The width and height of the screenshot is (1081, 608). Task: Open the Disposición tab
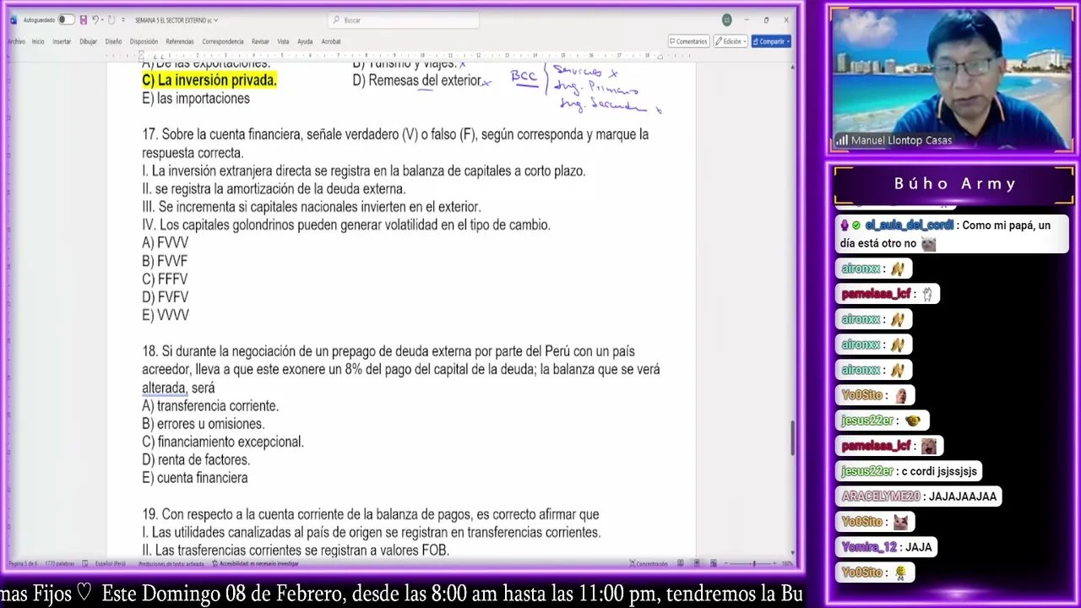[x=144, y=41]
